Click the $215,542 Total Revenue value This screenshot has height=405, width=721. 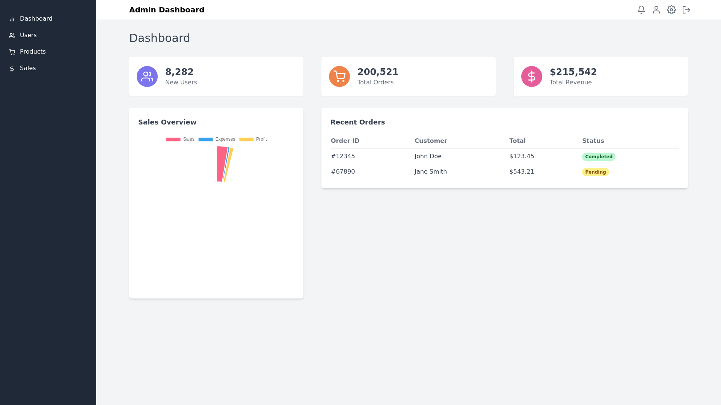(573, 72)
